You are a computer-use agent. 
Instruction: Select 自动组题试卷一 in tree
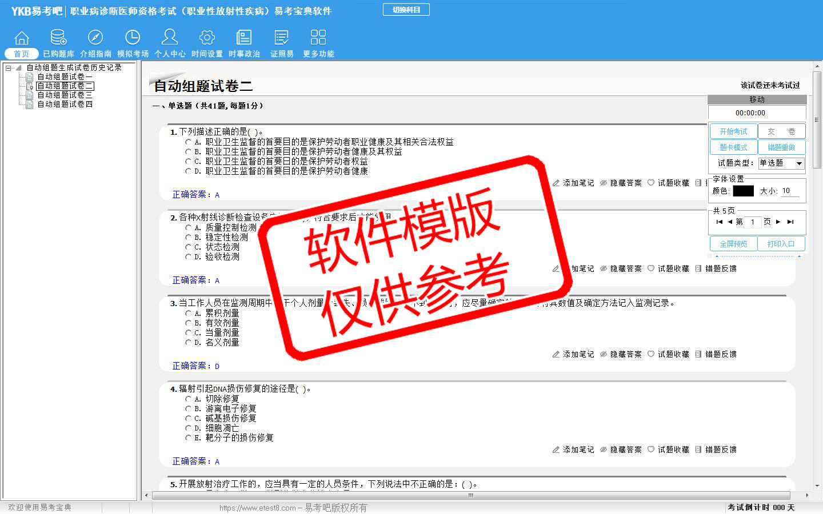pos(65,77)
